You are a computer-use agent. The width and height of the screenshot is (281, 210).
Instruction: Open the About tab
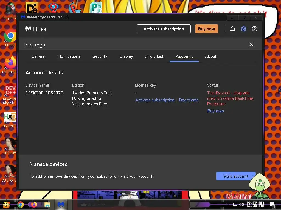pos(210,56)
